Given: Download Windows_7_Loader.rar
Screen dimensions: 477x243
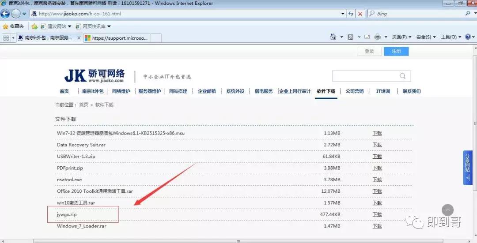Looking at the screenshot, I should [x=377, y=226].
